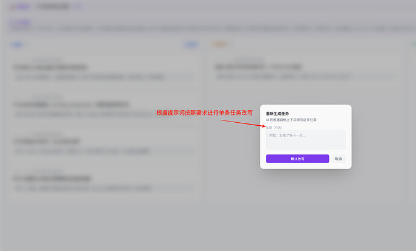This screenshot has width=416, height=251.
Task: Click the 重新生成任务 dialog title
Action: (x=277, y=114)
